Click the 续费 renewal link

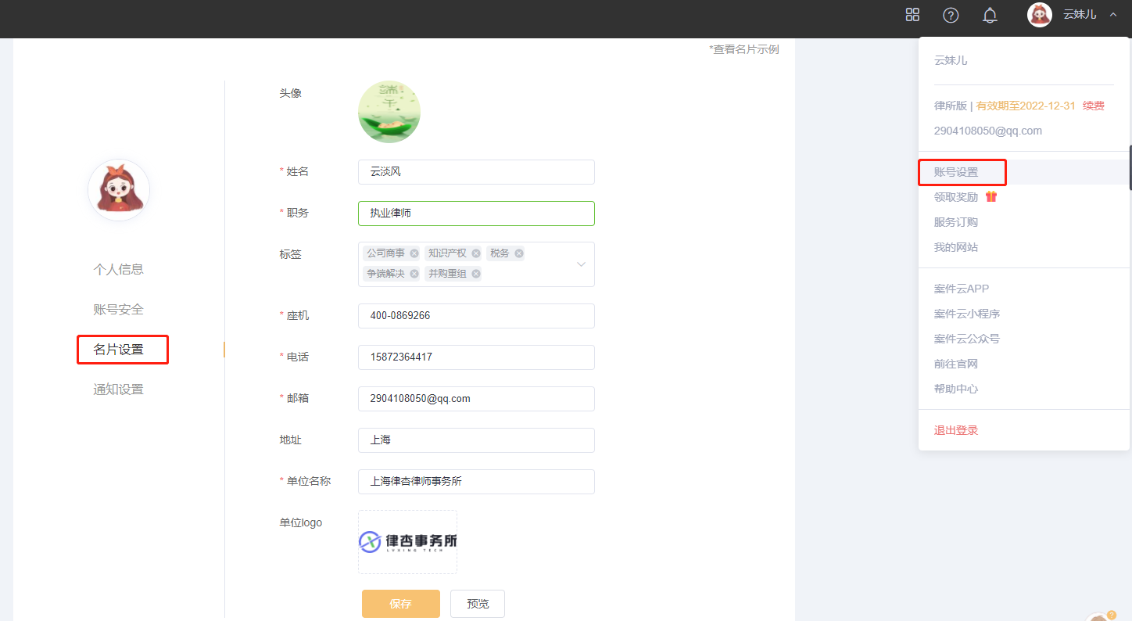click(x=1093, y=106)
